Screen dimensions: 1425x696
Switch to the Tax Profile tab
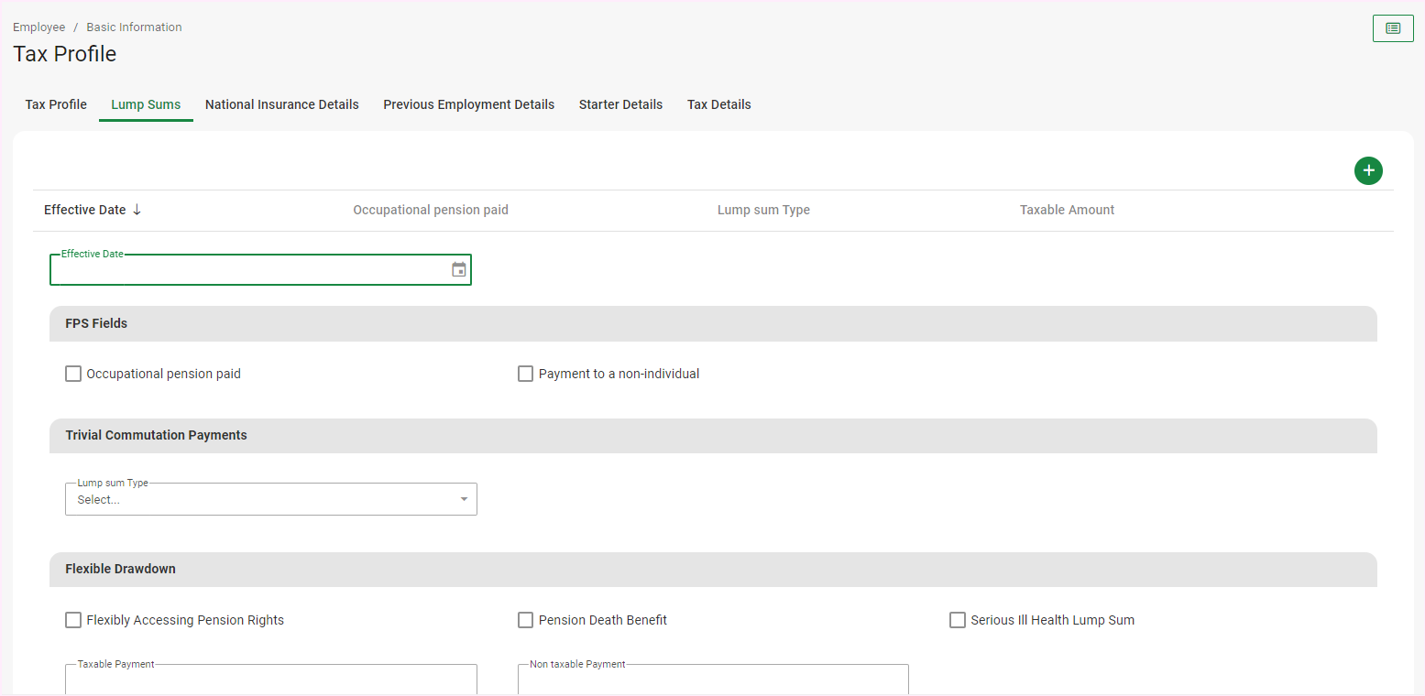tap(56, 104)
